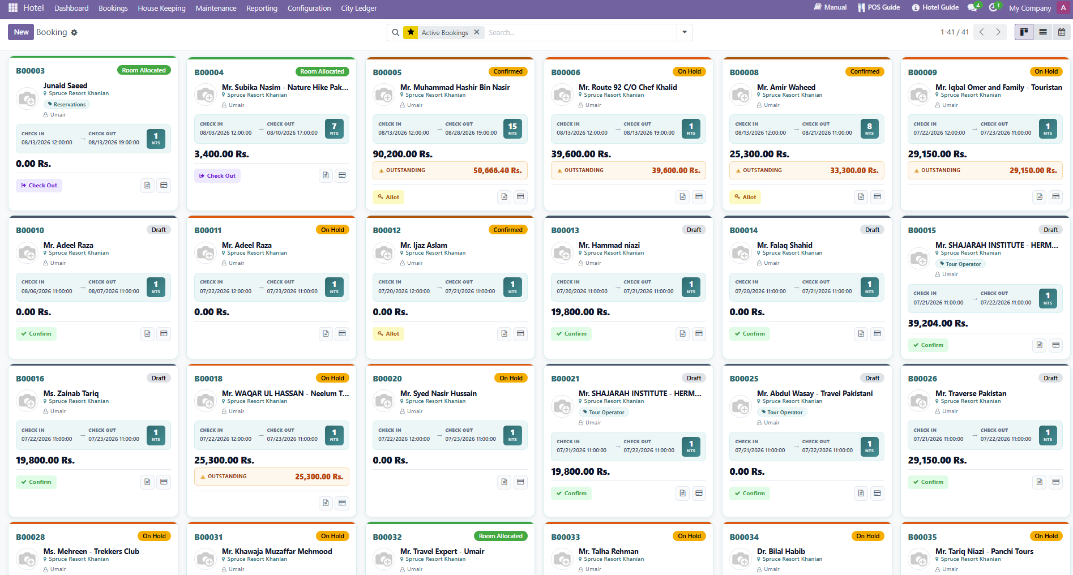Open the Dashboard menu
The image size is (1073, 575).
pyautogui.click(x=71, y=8)
